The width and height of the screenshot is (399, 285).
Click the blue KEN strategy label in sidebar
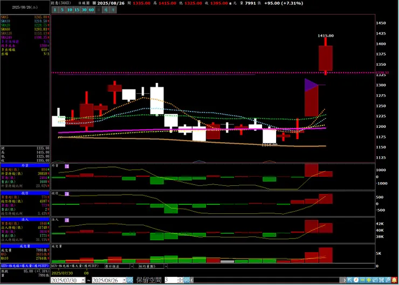(x=25, y=266)
